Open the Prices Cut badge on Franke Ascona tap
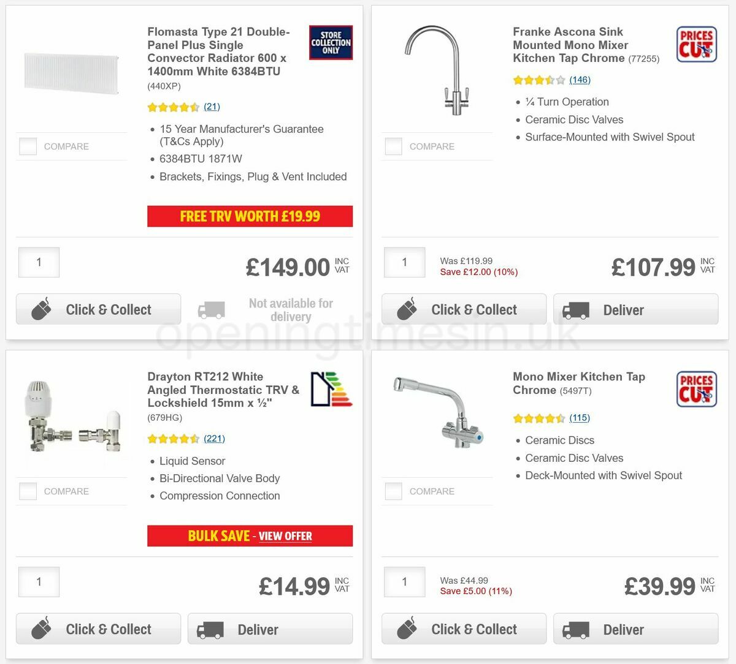 pos(696,43)
